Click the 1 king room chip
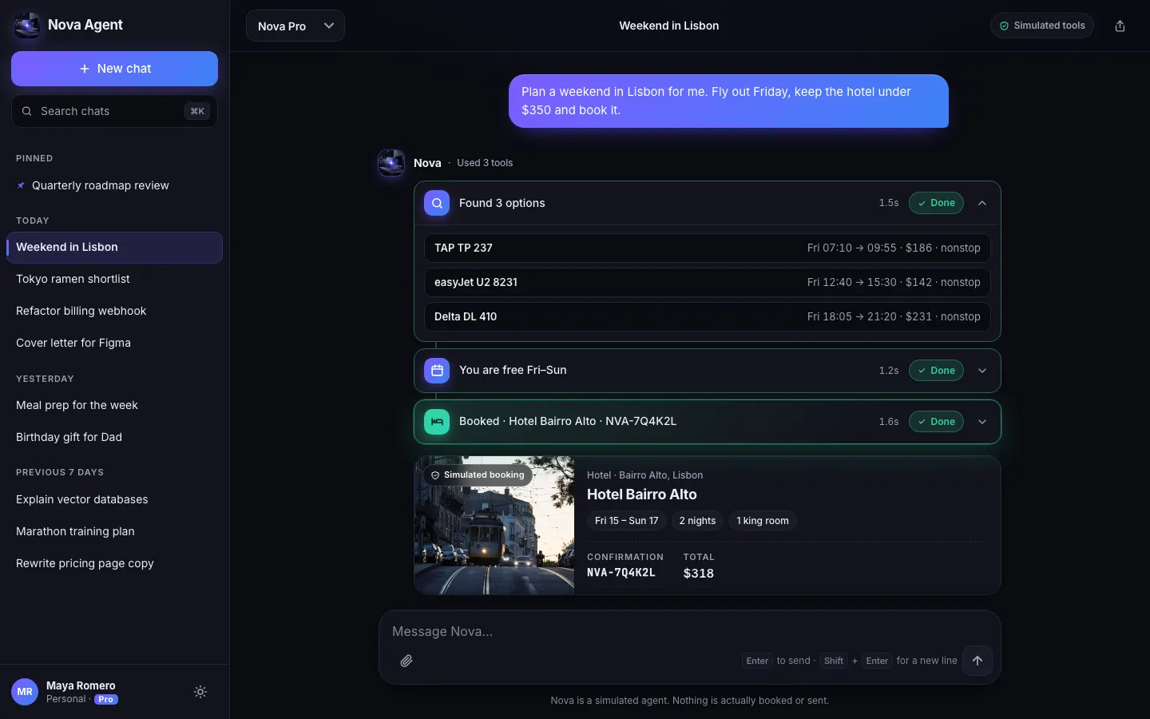This screenshot has width=1150, height=719. [x=763, y=521]
